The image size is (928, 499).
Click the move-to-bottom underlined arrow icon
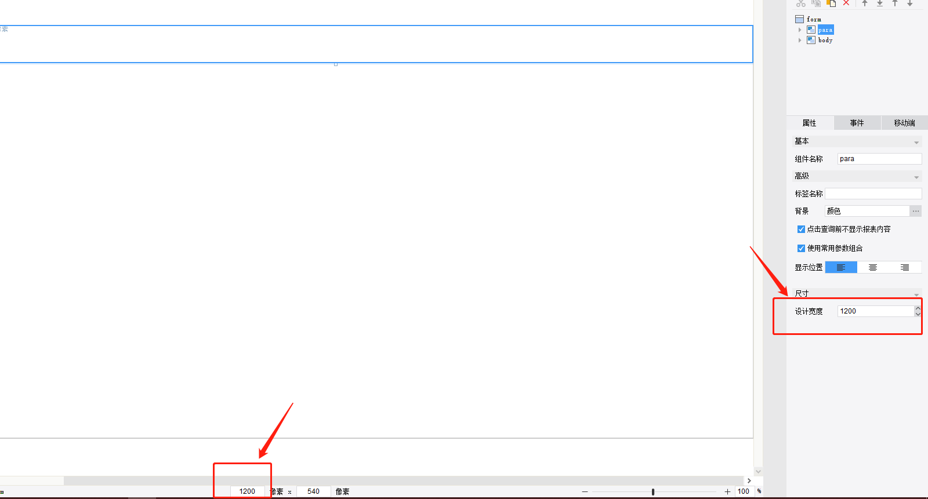(880, 3)
